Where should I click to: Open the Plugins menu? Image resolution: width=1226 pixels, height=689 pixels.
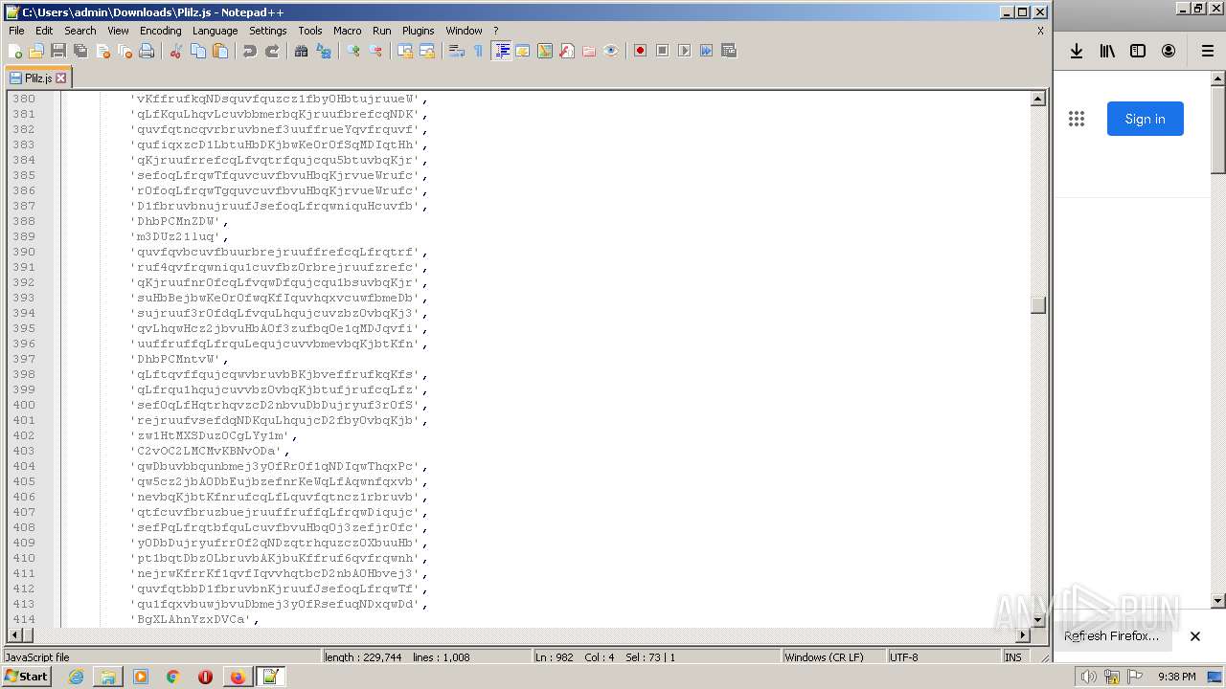[418, 31]
